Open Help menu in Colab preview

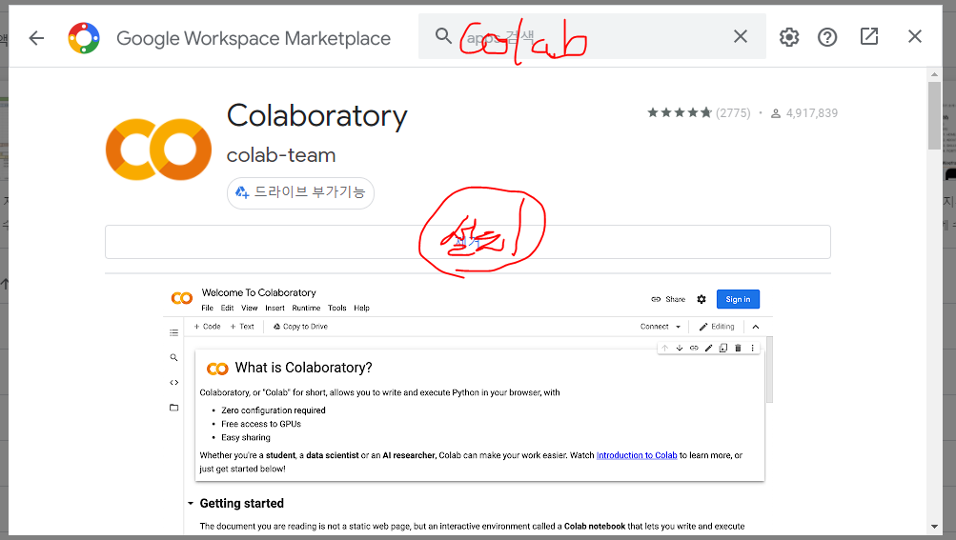(x=361, y=308)
